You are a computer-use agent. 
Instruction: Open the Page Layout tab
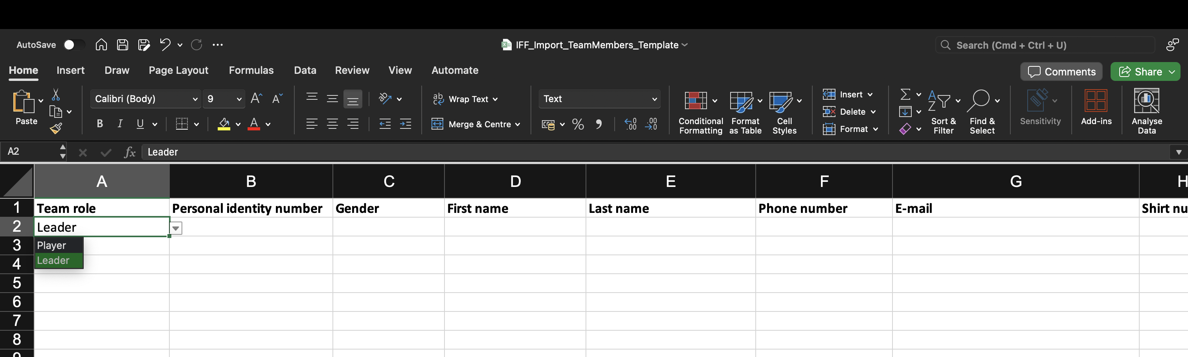click(x=178, y=70)
